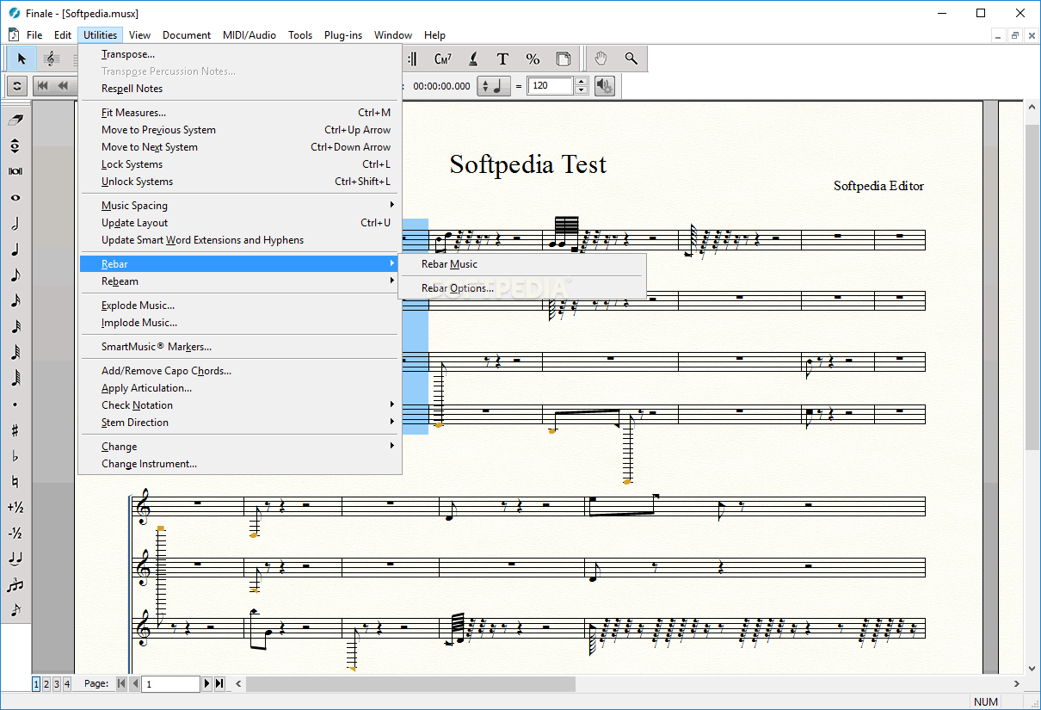Open Rebar Options from the submenu

pos(522,288)
